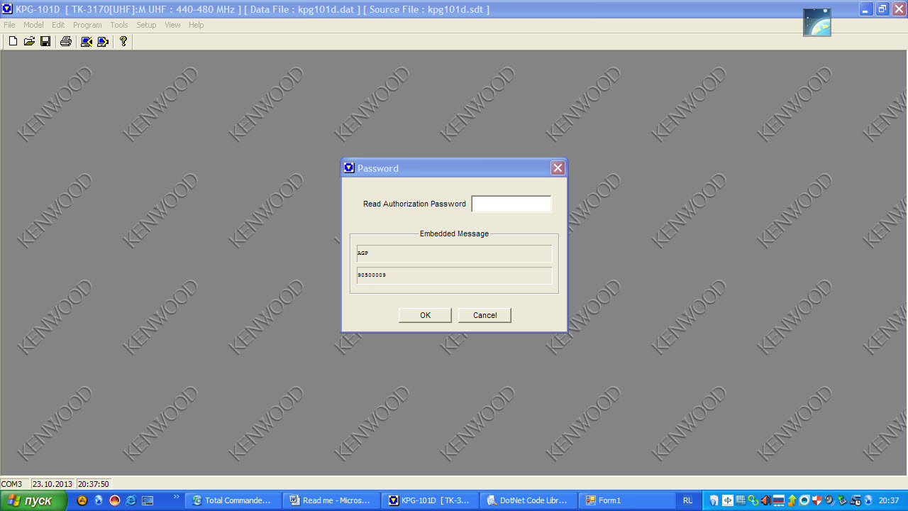This screenshot has height=511, width=908.
Task: Click the New file toolbar icon
Action: coord(13,42)
